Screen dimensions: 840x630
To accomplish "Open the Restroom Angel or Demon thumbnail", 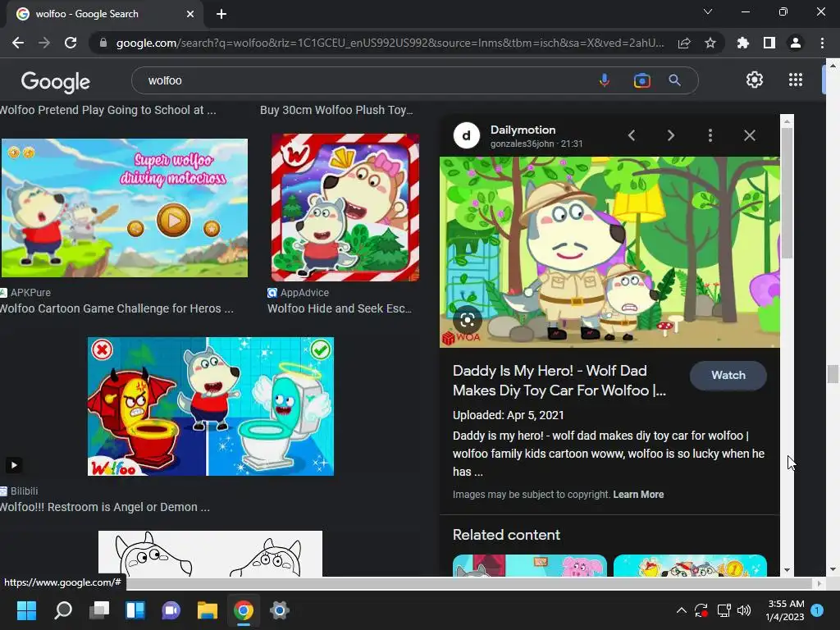I will tap(211, 406).
